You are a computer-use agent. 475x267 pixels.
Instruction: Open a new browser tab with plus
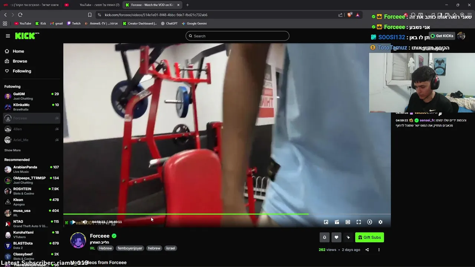pyautogui.click(x=187, y=5)
